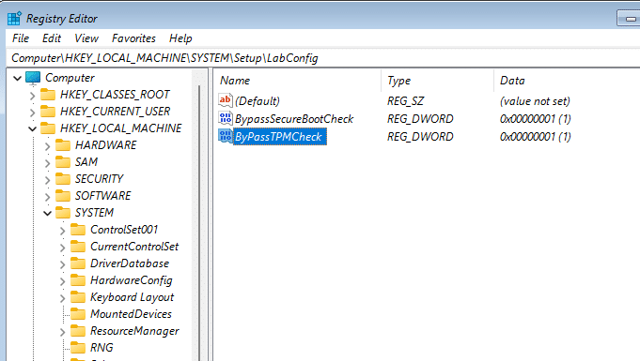640x361 pixels.
Task: Click the SECURITY folder icon
Action: [63, 179]
